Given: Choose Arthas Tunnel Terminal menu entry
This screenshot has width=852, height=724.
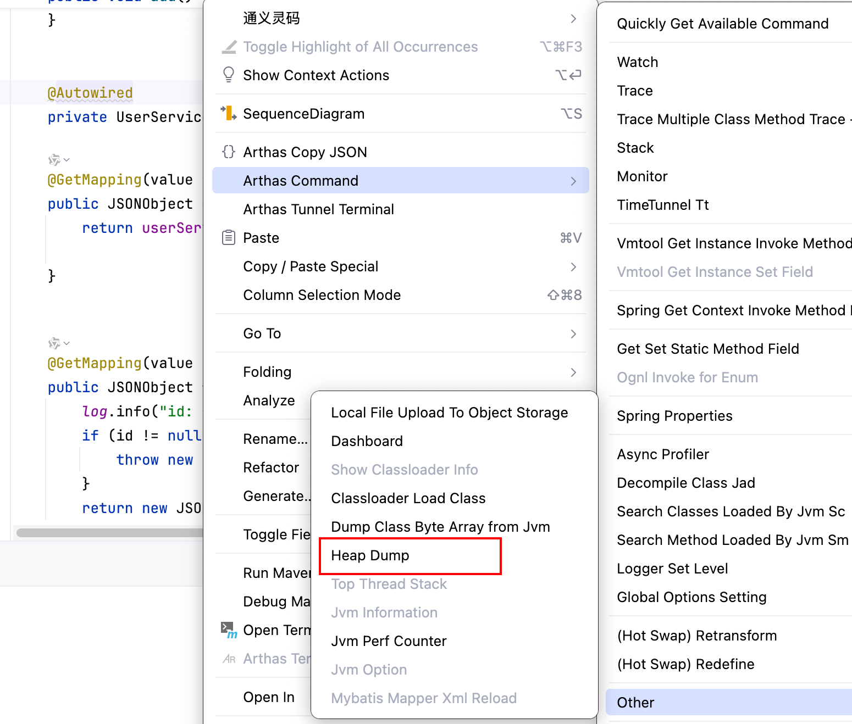Looking at the screenshot, I should [x=318, y=209].
